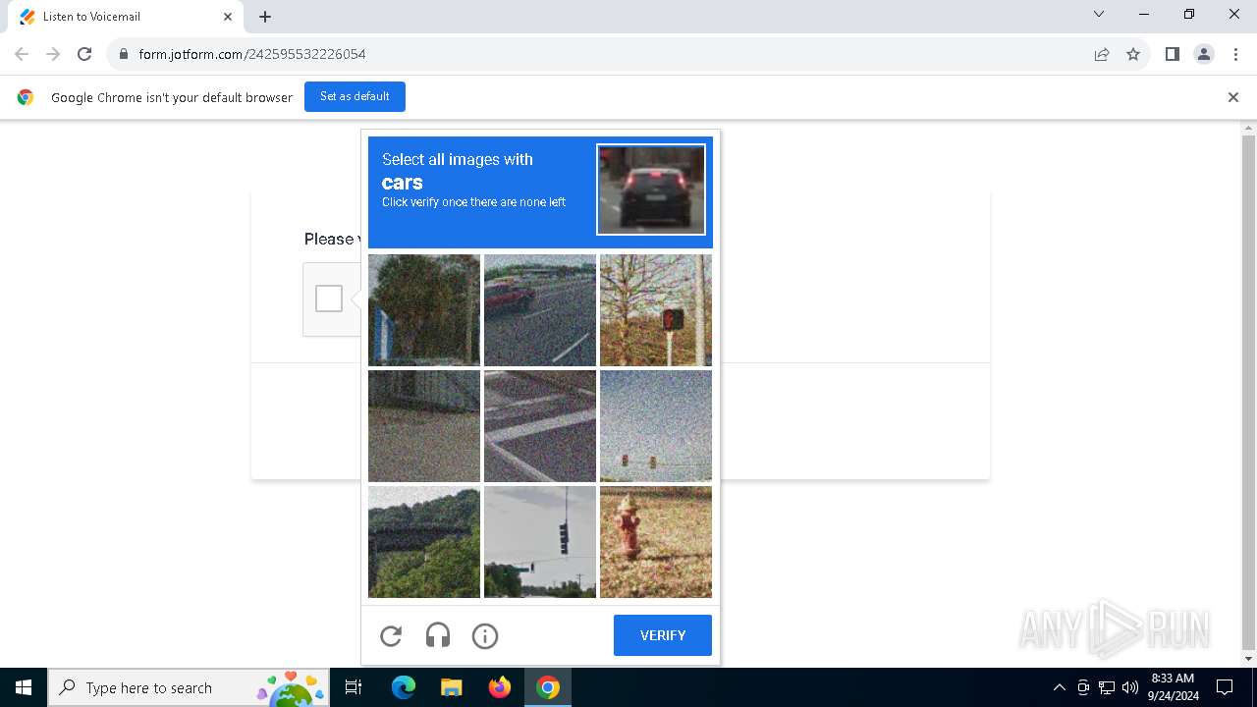The image size is (1257, 707).
Task: Open volume control tray icon
Action: tap(1130, 687)
